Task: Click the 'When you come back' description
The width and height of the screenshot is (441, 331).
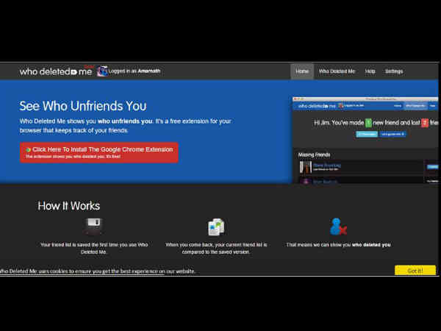Action: pos(216,249)
